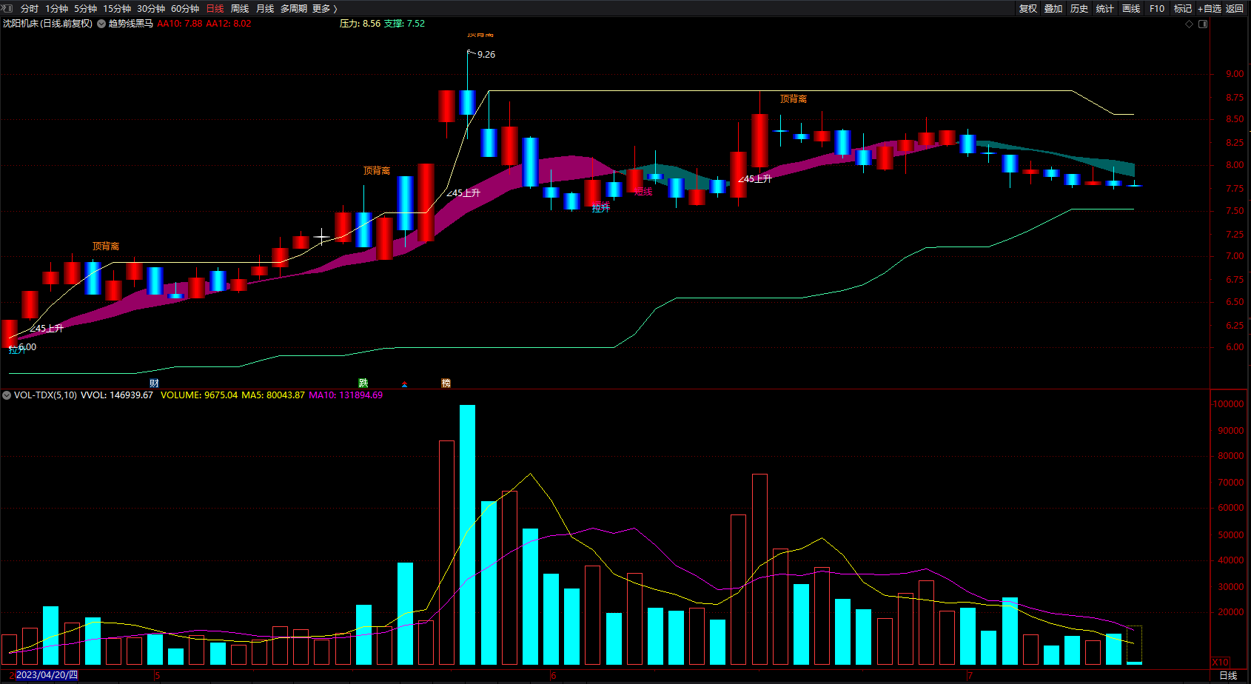1251x684 pixels.
Task: Switch to the 分时 intraday view
Action: (x=30, y=9)
